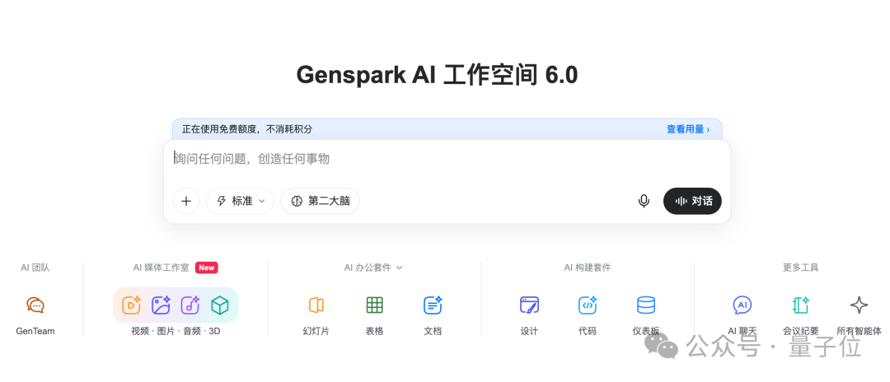Click the red New badge
The width and height of the screenshot is (890, 382).
coord(207,268)
